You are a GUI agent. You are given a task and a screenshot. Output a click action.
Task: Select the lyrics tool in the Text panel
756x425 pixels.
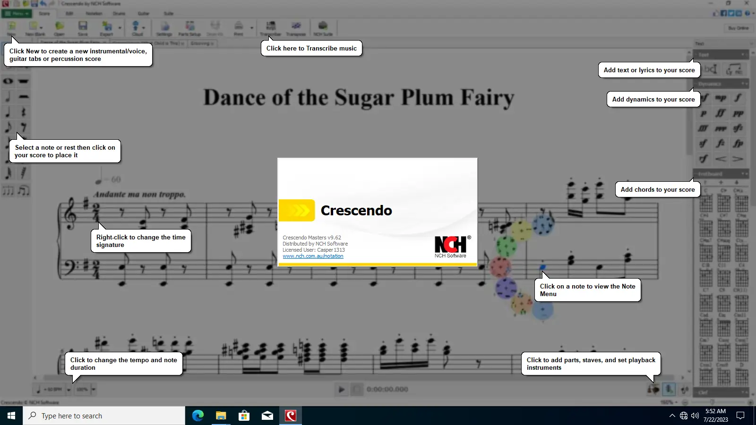coord(734,69)
